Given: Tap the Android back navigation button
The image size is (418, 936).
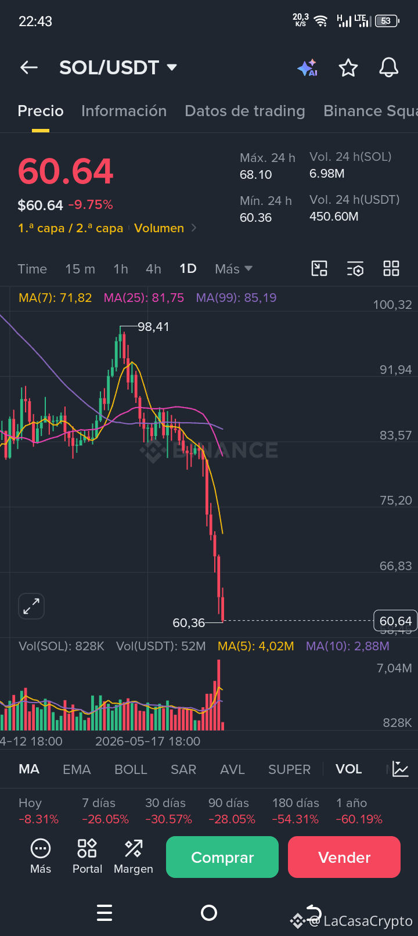Looking at the screenshot, I should coord(313,912).
